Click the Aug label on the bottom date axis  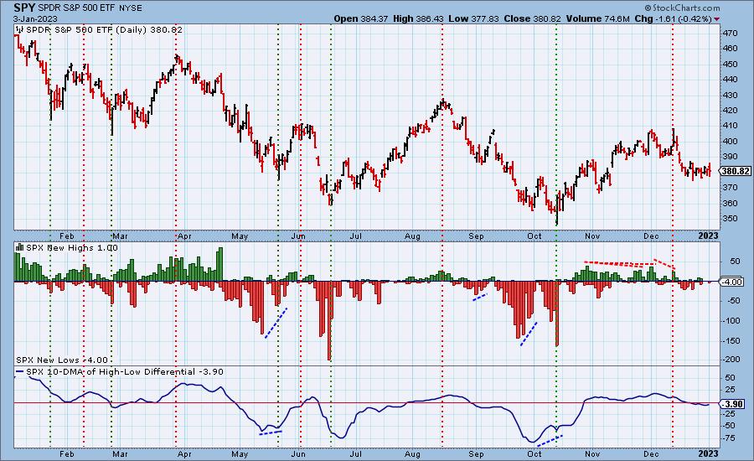click(x=412, y=453)
